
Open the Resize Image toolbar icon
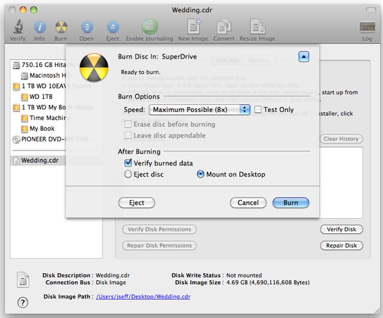258,26
